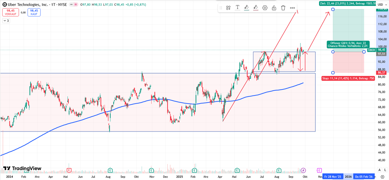The width and height of the screenshot is (389, 180).
Task: Toggle auto scale with the A button
Action: (379, 170)
